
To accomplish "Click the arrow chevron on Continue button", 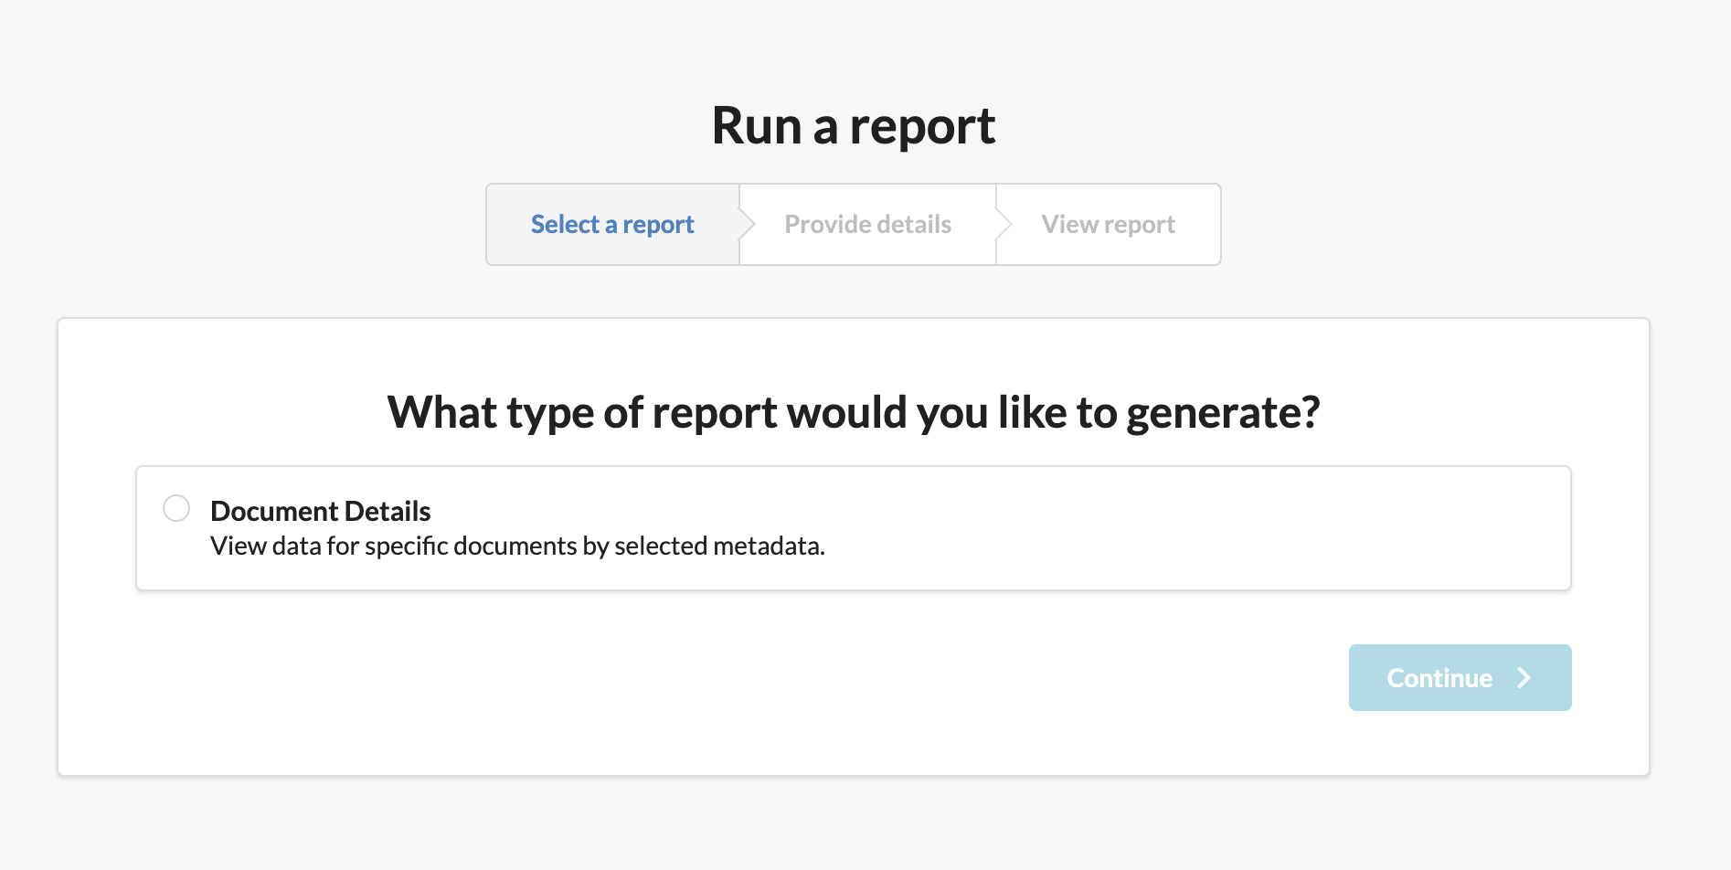I will pyautogui.click(x=1524, y=677).
